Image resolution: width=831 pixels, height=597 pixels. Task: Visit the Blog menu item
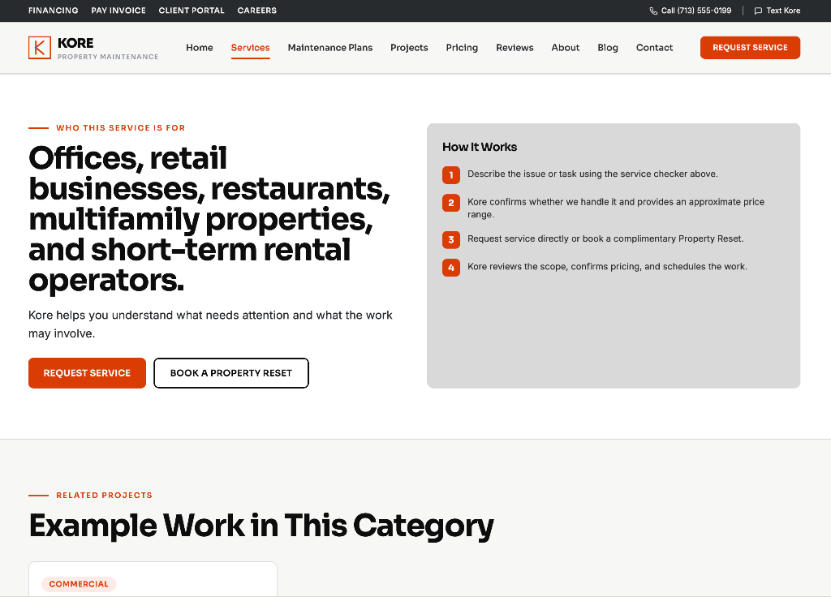[608, 48]
